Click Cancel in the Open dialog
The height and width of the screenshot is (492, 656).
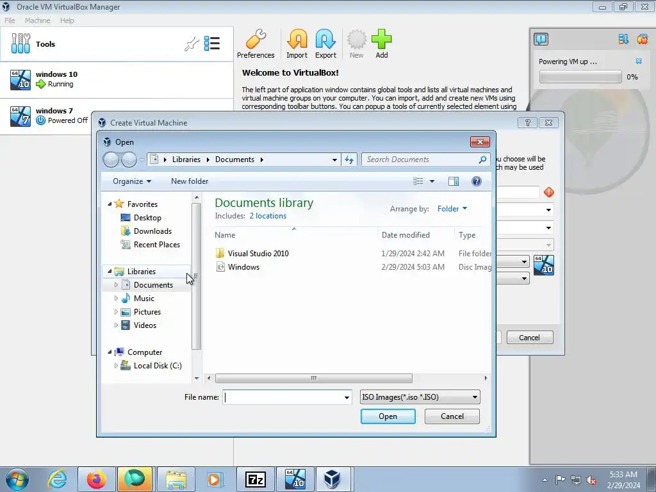(x=452, y=416)
